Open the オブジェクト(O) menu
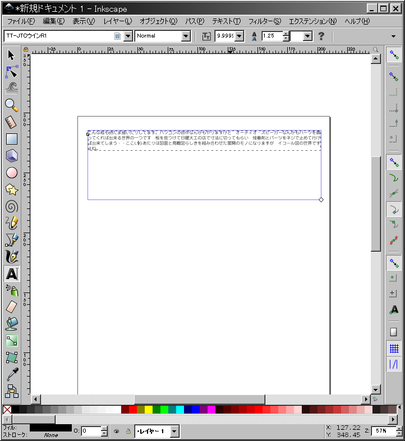405x441 pixels. [159, 21]
